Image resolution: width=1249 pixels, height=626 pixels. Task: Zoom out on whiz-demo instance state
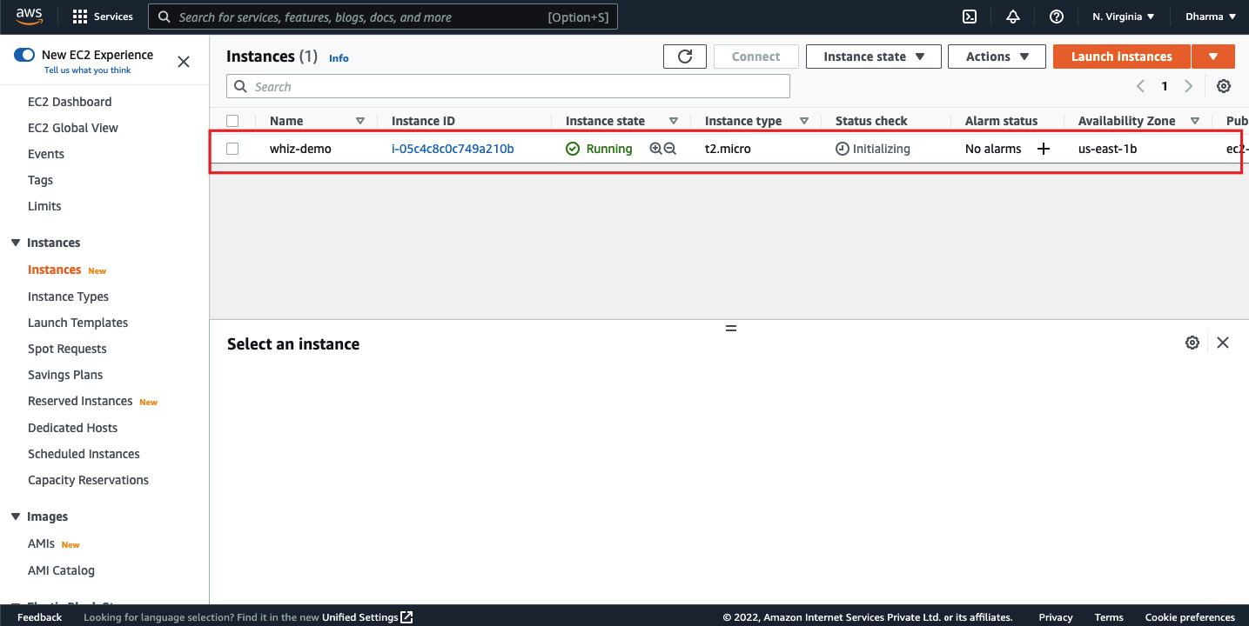point(670,149)
